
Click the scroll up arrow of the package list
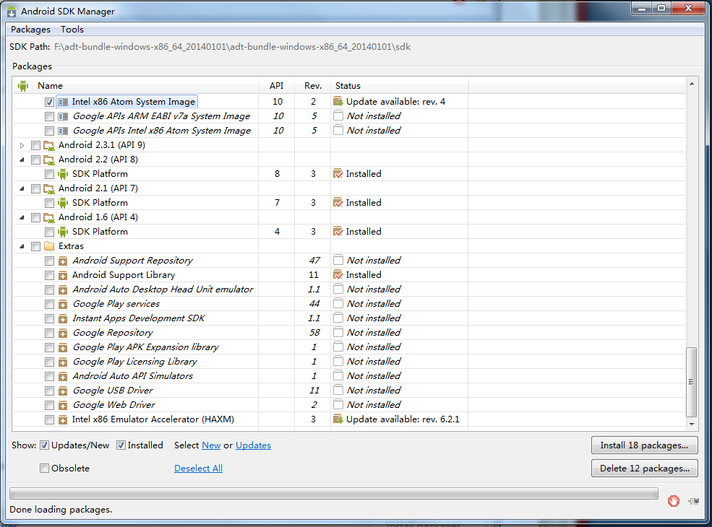tap(692, 84)
